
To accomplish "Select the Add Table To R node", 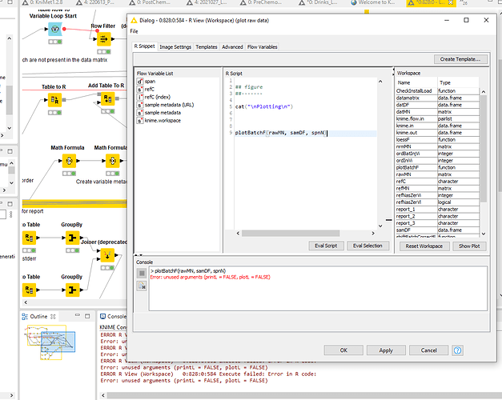I will [108, 99].
